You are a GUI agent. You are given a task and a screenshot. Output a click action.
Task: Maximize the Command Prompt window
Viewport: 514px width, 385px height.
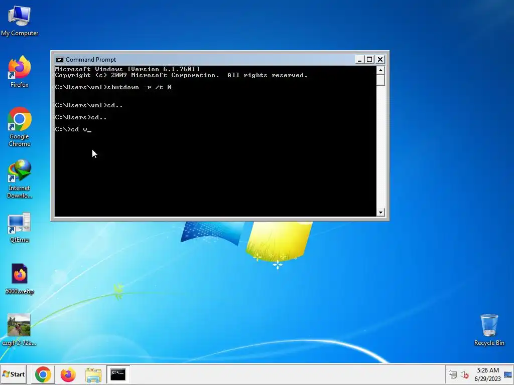(369, 59)
